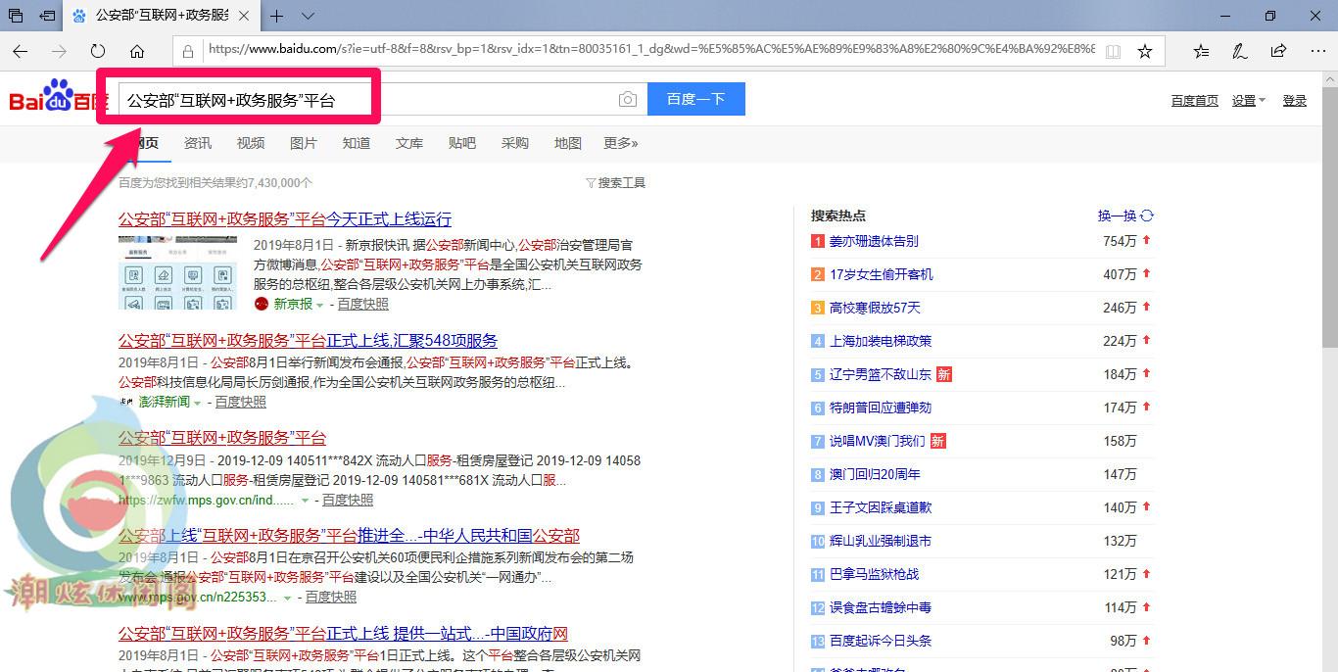Open hot search 特朗普回应遭弹劾

881,408
